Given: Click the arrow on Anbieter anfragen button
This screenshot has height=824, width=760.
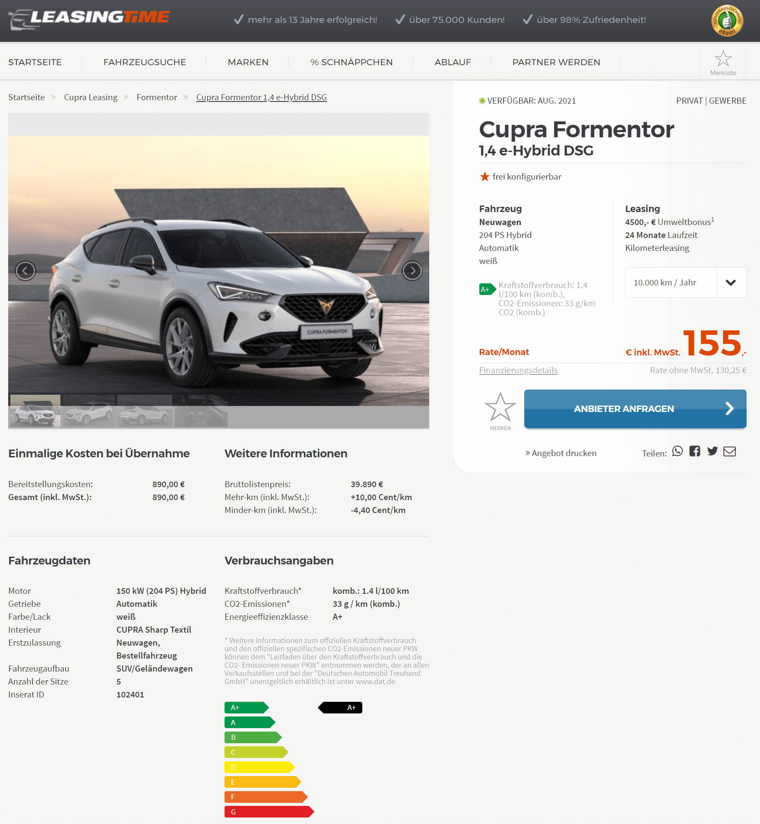Looking at the screenshot, I should [729, 409].
